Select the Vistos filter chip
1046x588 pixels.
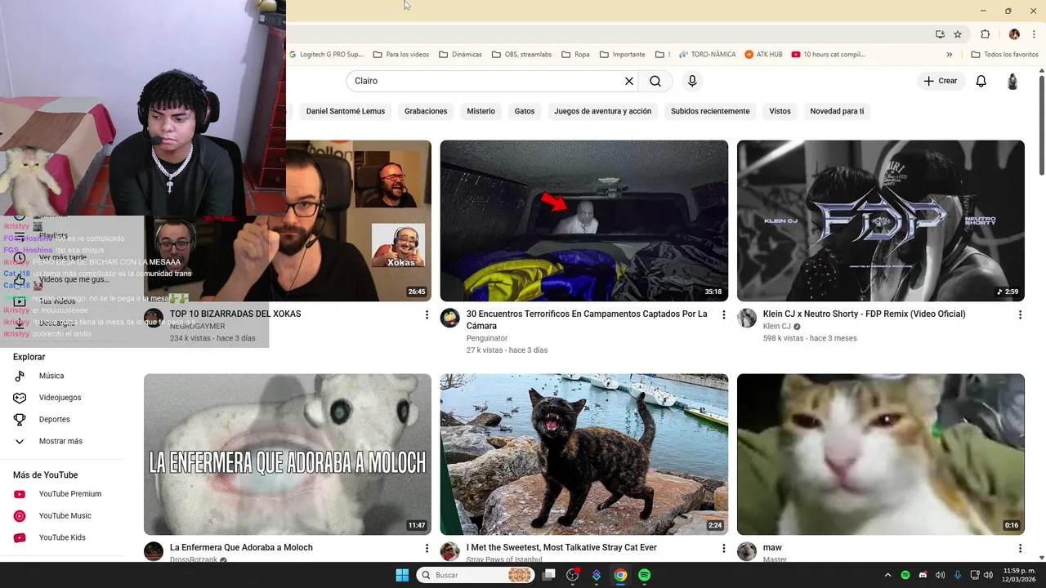(780, 111)
